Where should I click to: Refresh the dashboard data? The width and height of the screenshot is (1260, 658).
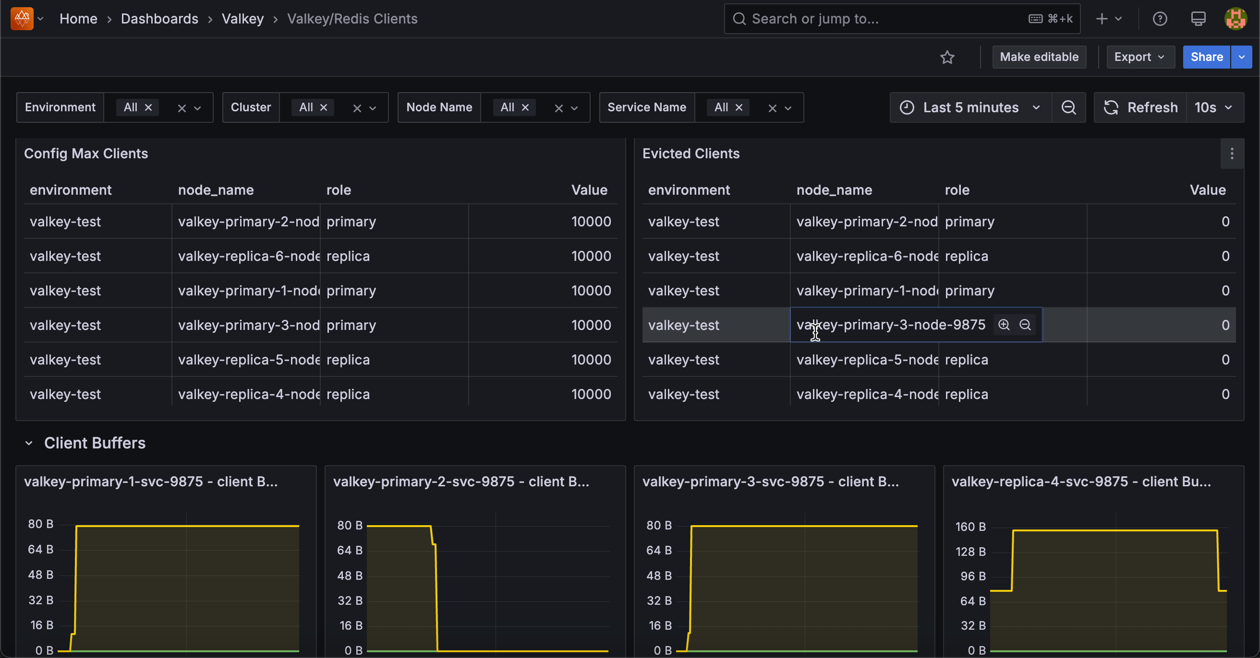click(1139, 107)
